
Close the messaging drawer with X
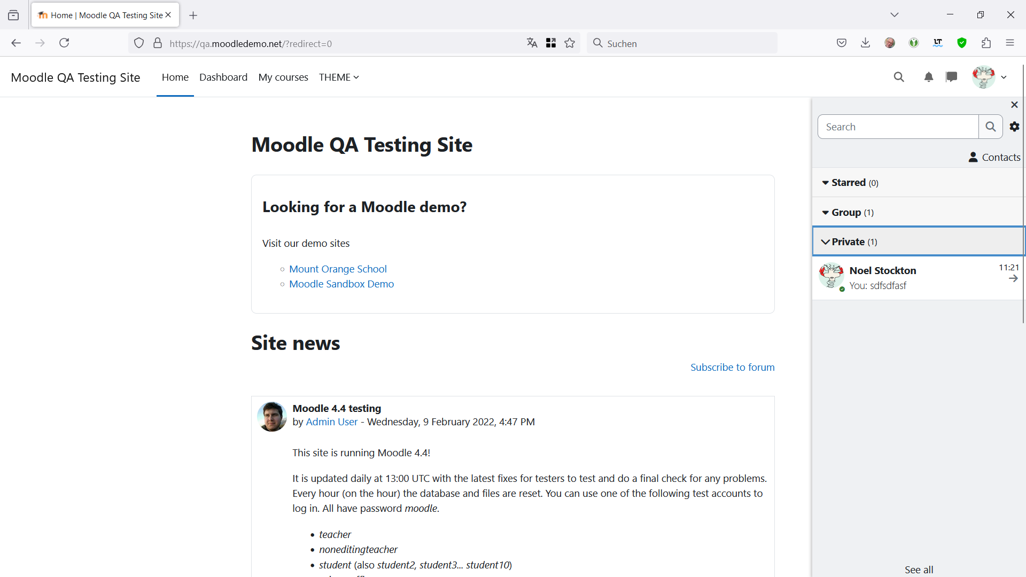[1014, 105]
